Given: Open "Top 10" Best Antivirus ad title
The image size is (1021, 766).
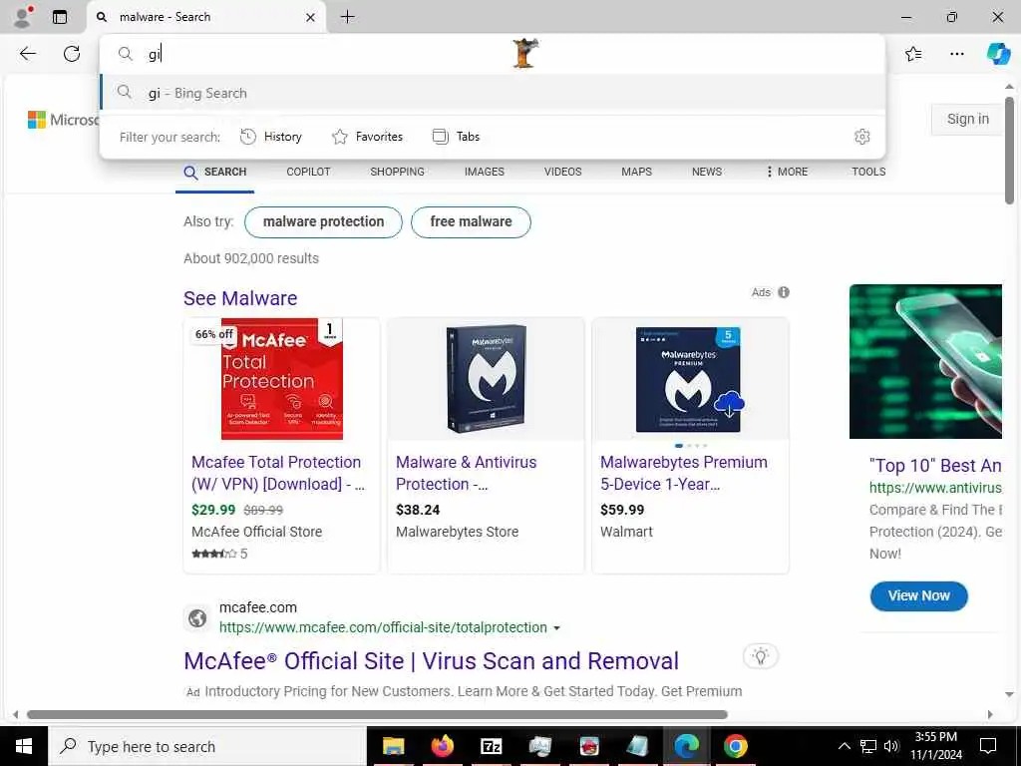Looking at the screenshot, I should 935,466.
